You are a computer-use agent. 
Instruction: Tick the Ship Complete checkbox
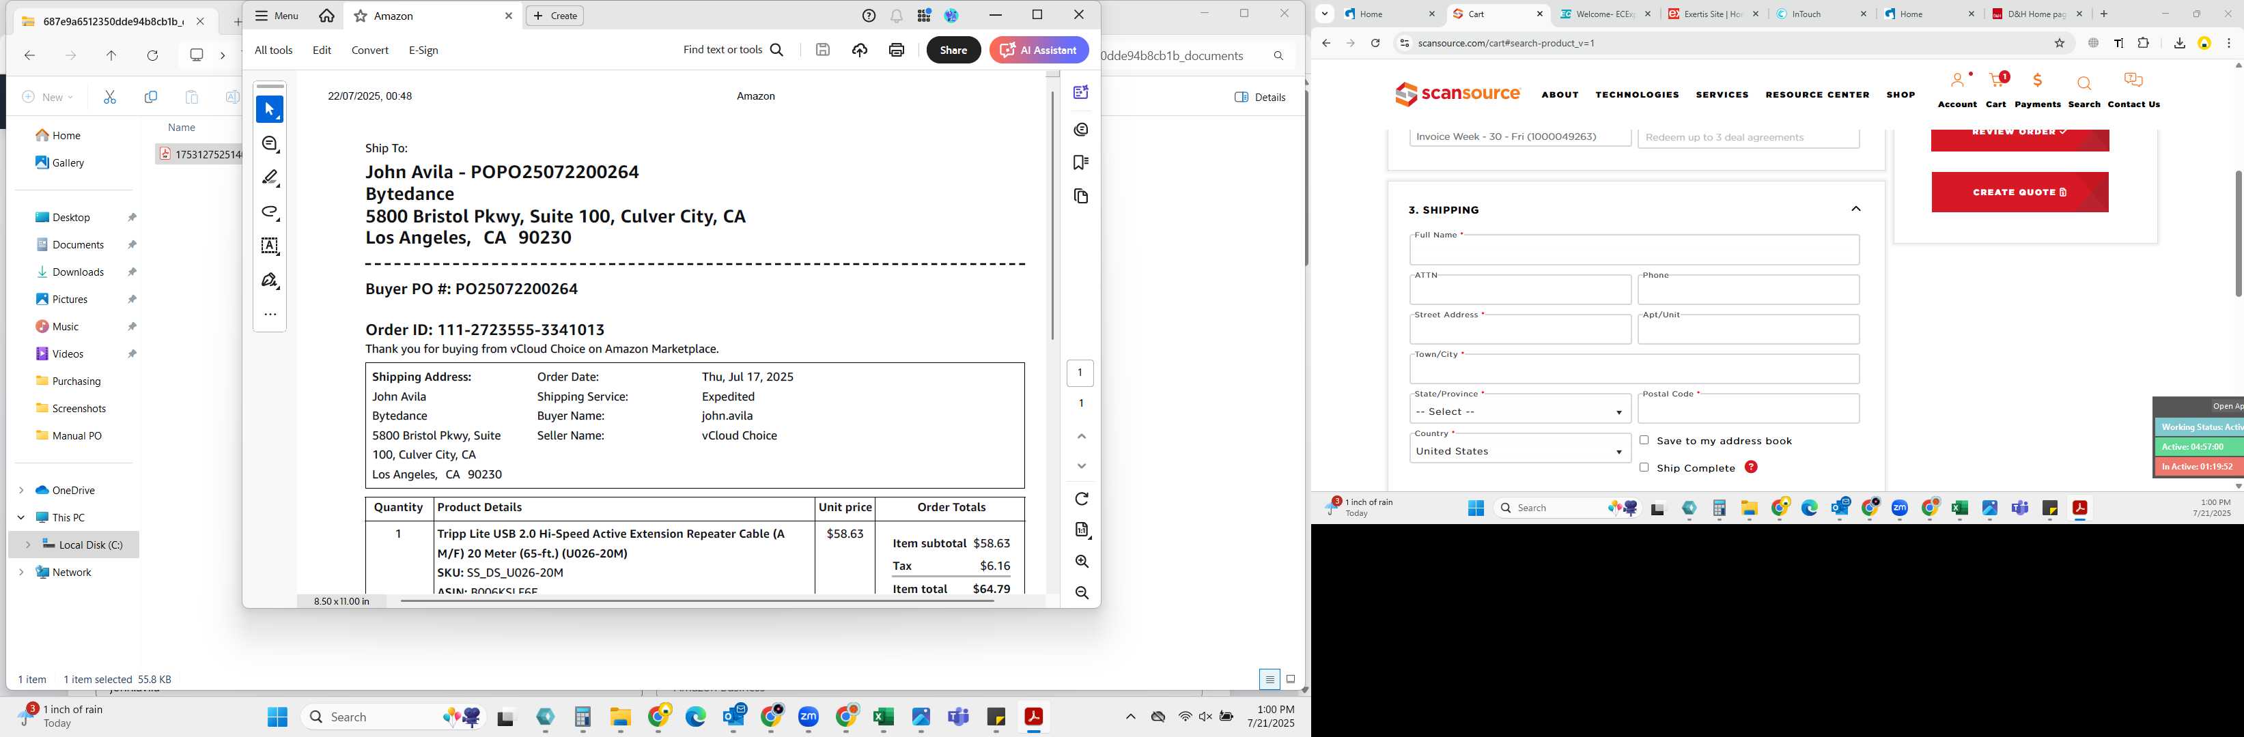tap(1644, 467)
